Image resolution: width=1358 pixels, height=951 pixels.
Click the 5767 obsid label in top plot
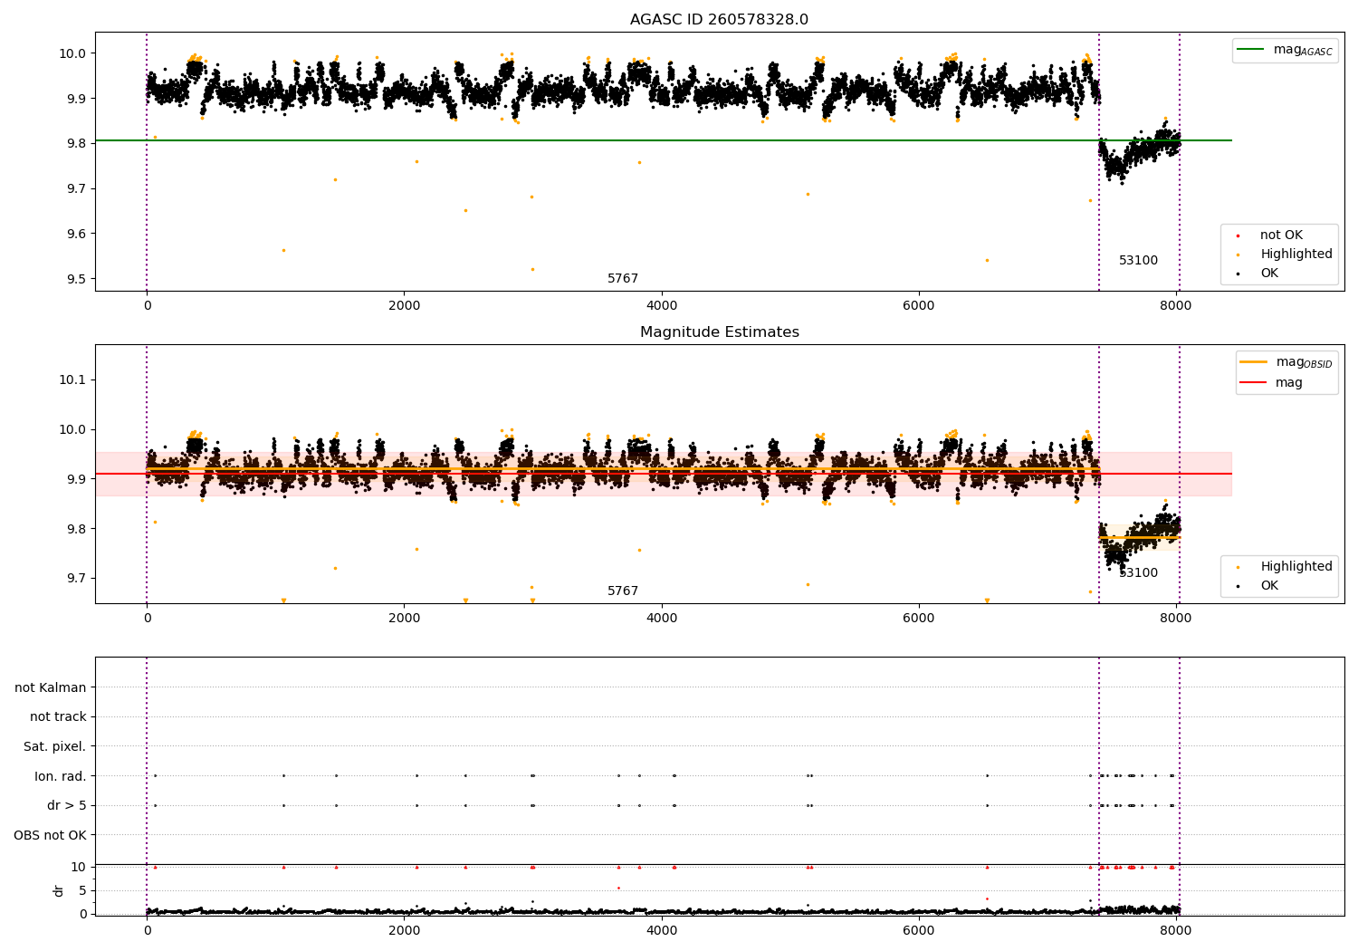click(623, 279)
